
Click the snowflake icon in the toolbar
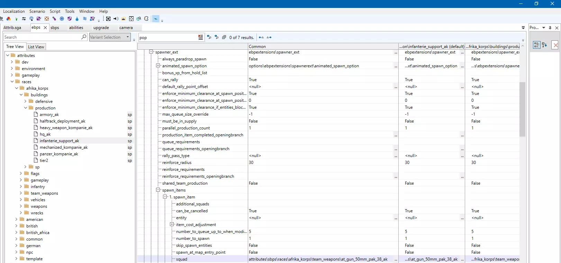[62, 19]
